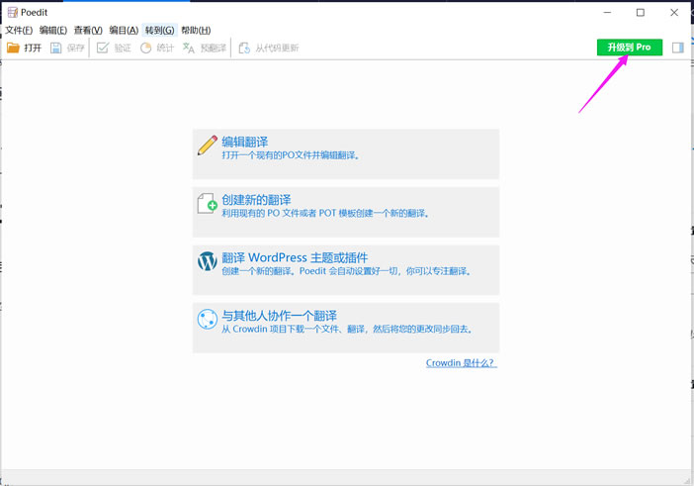This screenshot has width=694, height=486.
Task: Click description '打开一个现有的PO文件并编辑翻译。'
Action: tap(291, 155)
